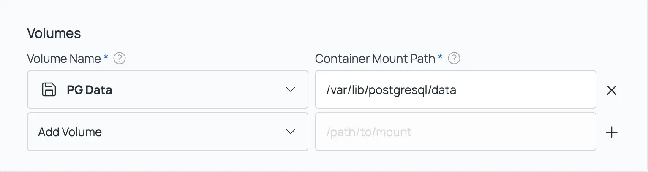The image size is (648, 172).
Task: Focus the empty /path/to/mount input field
Action: click(x=455, y=132)
